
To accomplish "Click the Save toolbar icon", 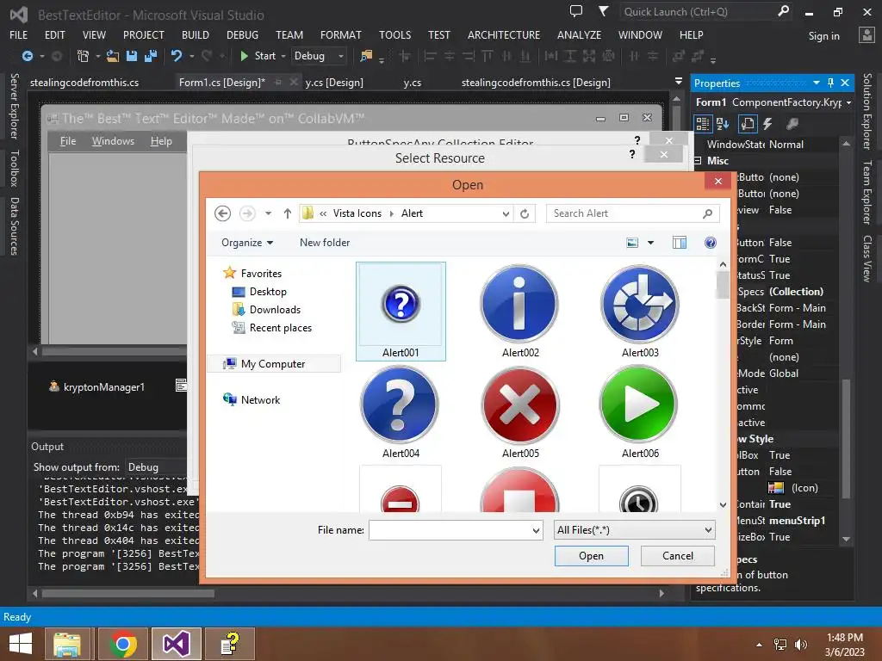I will coord(132,56).
